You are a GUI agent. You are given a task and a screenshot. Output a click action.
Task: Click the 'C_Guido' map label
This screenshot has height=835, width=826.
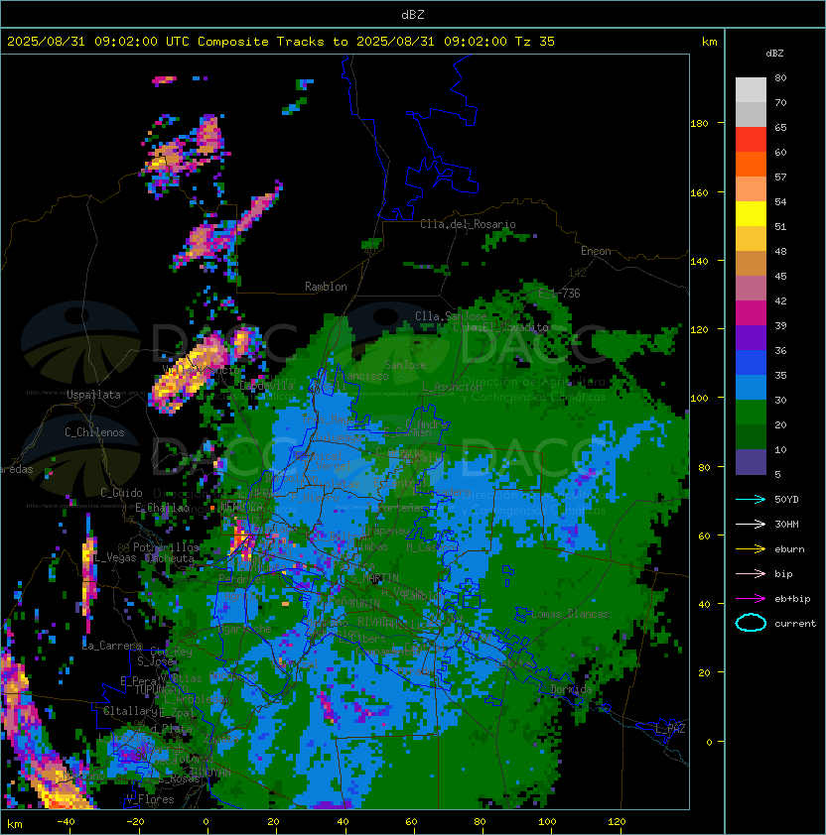pyautogui.click(x=121, y=493)
